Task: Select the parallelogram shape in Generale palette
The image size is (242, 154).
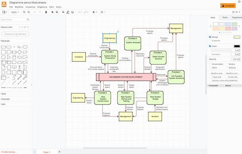Action: (25, 52)
